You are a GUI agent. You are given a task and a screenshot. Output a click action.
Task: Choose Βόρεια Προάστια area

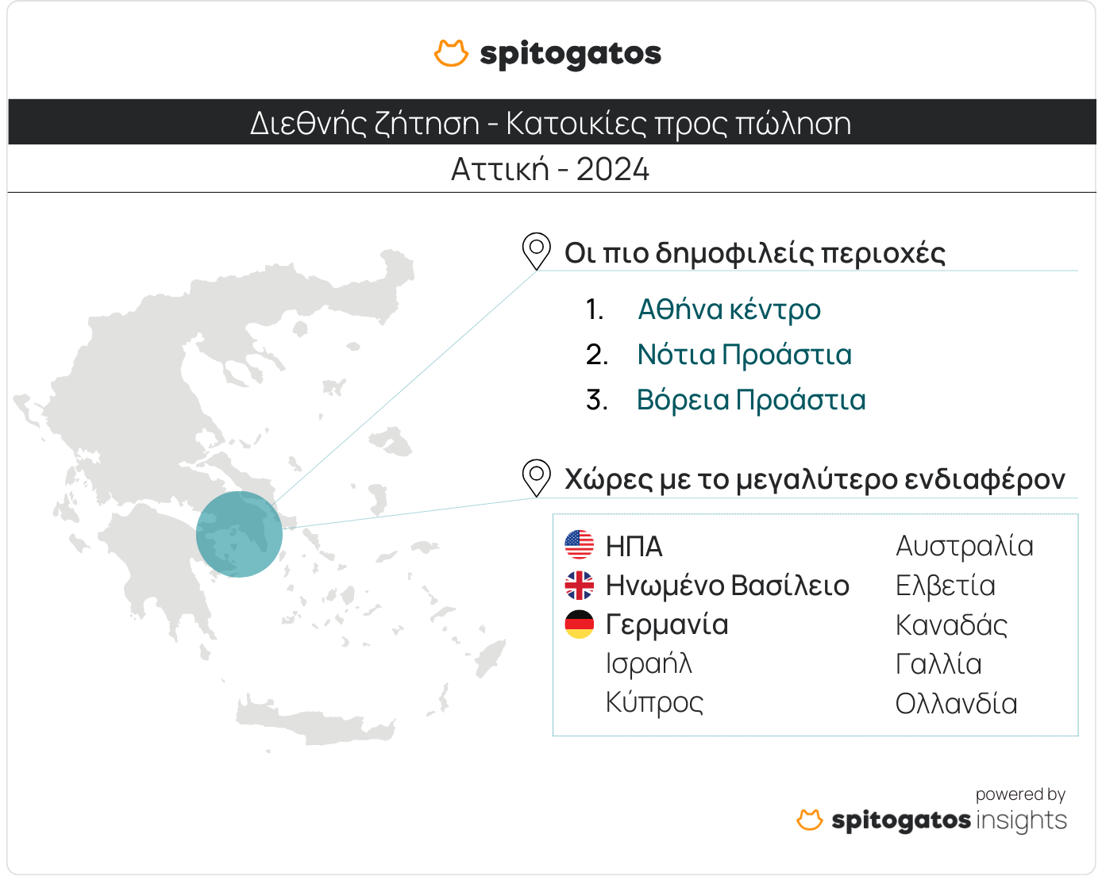[750, 400]
